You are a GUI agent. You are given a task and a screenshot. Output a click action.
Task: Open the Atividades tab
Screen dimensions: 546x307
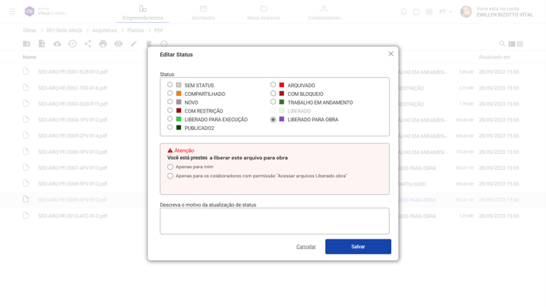point(203,13)
